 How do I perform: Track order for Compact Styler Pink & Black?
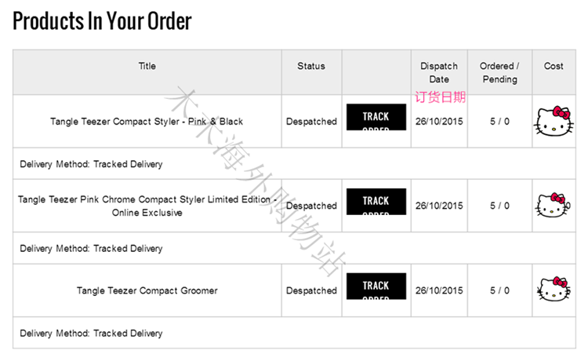click(x=376, y=118)
